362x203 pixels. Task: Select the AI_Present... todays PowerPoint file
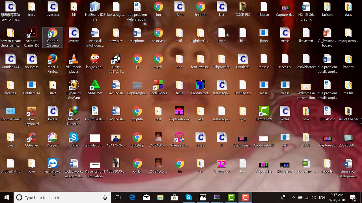click(327, 37)
